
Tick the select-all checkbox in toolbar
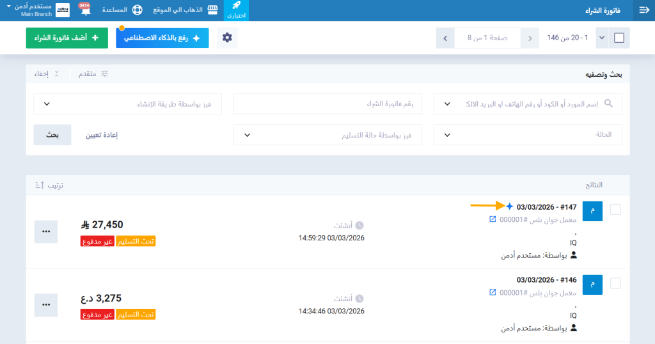click(619, 38)
